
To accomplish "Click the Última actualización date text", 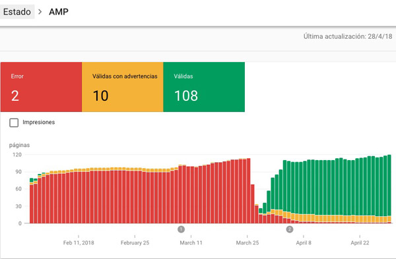I will pyautogui.click(x=348, y=36).
